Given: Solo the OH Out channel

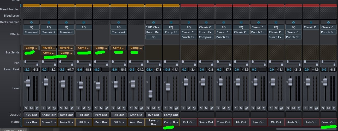Looking at the screenshot, I should point(271,108).
